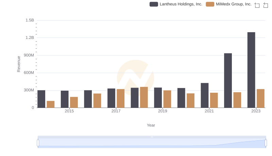Grab the right handle of the zoom slider
Viewport: 272px width, 156px height.
[266, 143]
